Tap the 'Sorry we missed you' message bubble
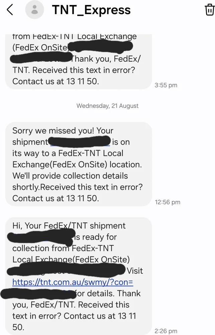The image size is (215, 335). pos(77,164)
